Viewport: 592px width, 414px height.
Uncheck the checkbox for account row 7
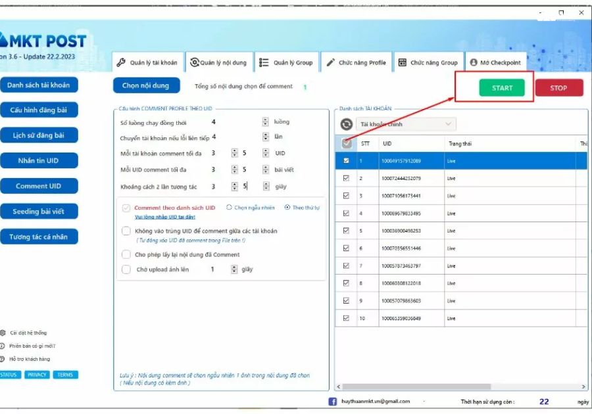346,265
